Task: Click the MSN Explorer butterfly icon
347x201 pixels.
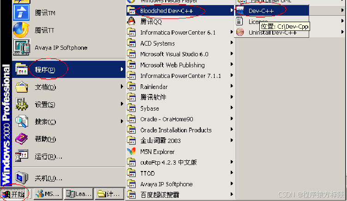Action: click(132, 151)
